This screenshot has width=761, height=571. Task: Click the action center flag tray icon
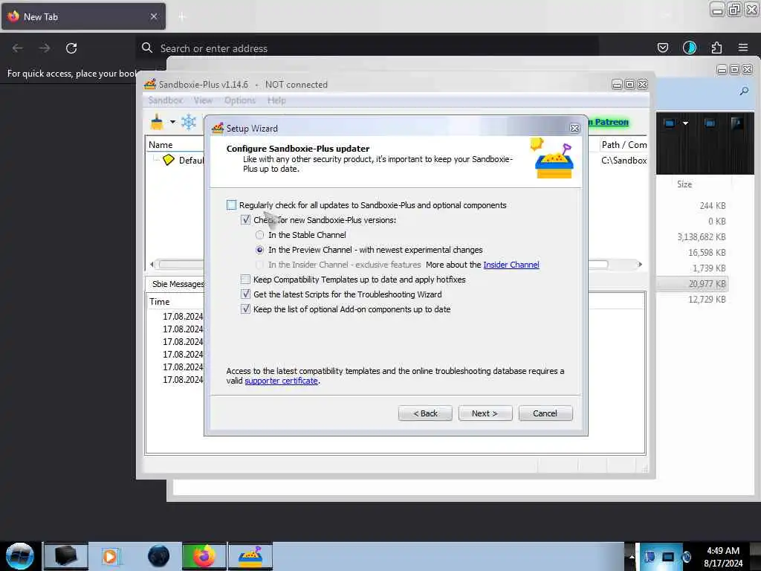650,556
